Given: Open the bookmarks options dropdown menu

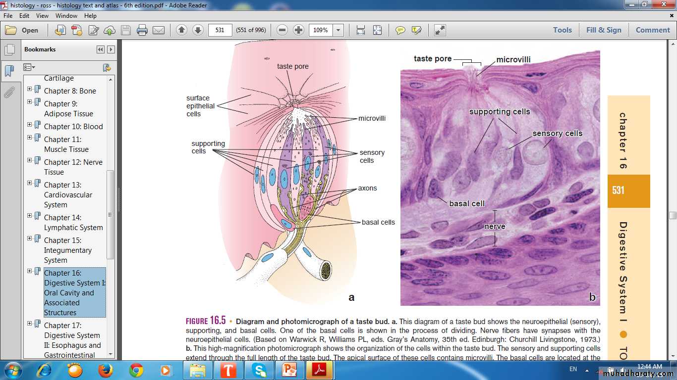Looking at the screenshot, I should pos(30,67).
